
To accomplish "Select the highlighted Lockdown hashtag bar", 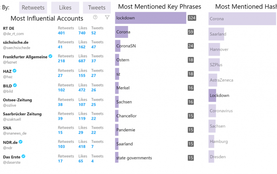I will tap(212, 95).
